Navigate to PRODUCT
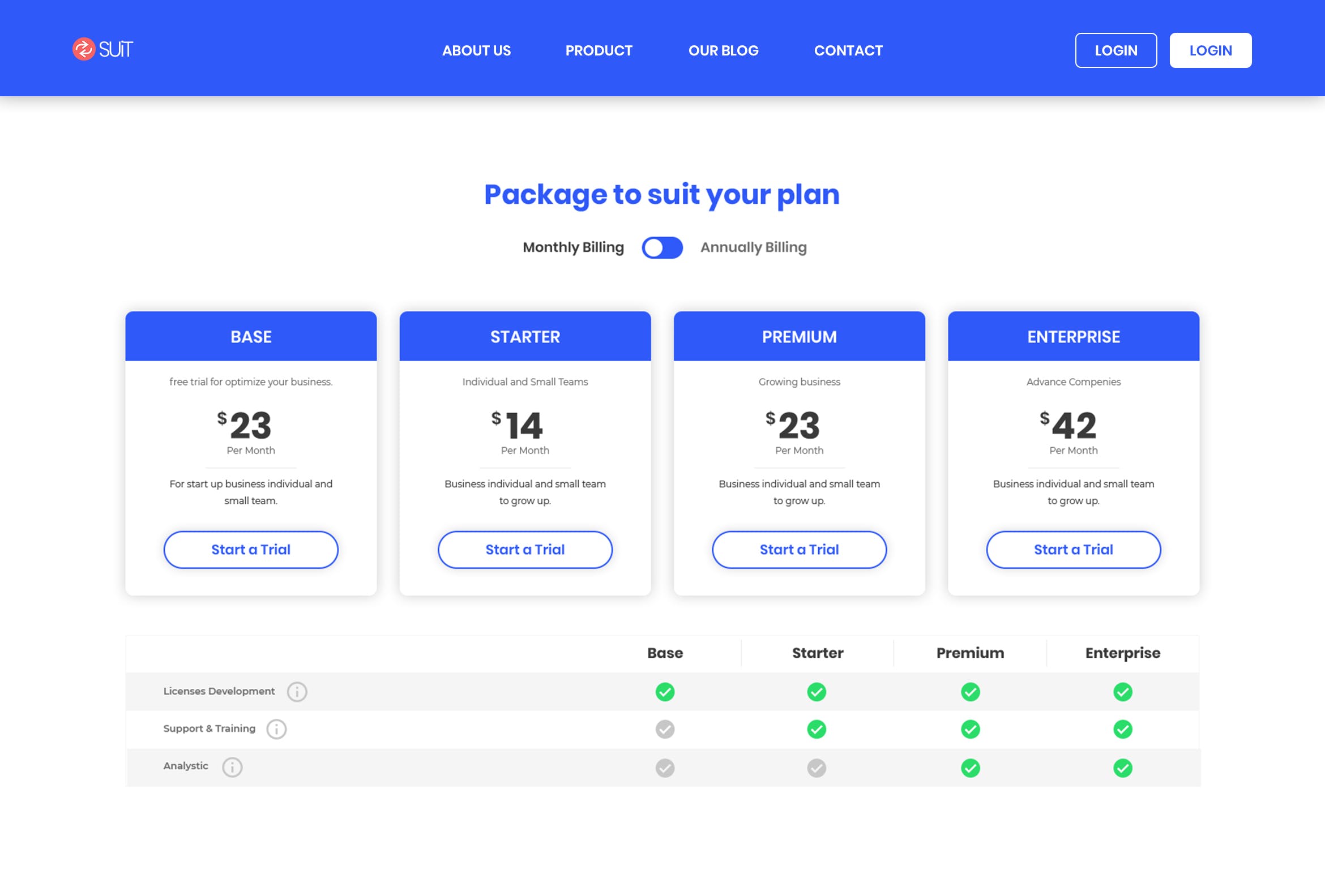This screenshot has height=883, width=1325. pos(599,50)
